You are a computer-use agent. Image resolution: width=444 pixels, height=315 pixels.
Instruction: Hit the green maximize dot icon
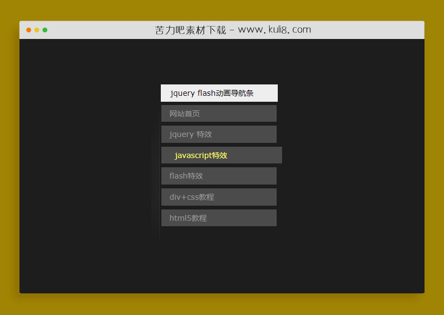click(45, 30)
